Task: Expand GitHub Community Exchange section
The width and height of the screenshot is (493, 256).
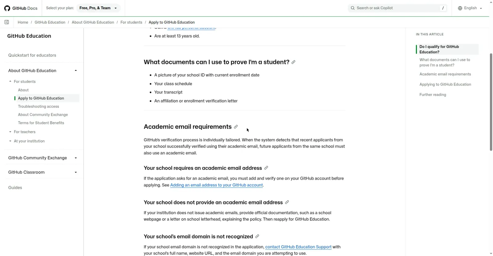Action: pos(76,158)
